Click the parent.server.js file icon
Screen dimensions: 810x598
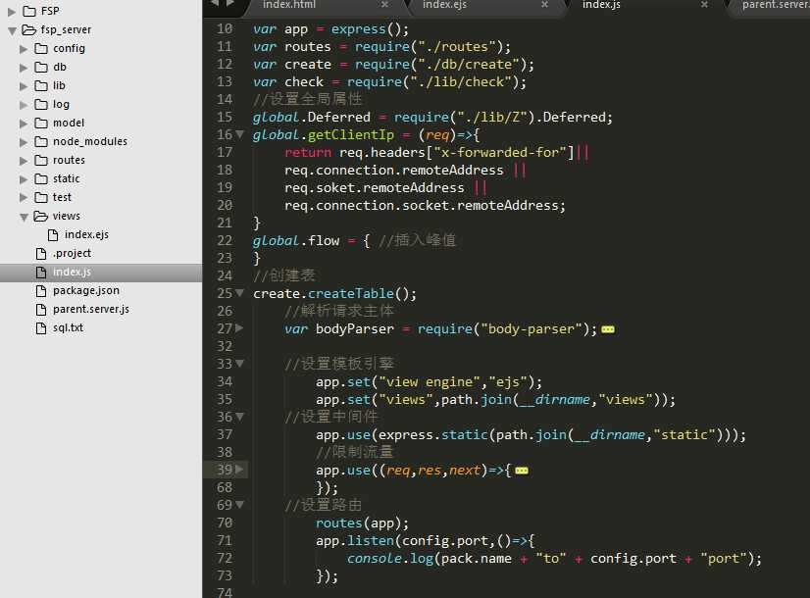[41, 310]
